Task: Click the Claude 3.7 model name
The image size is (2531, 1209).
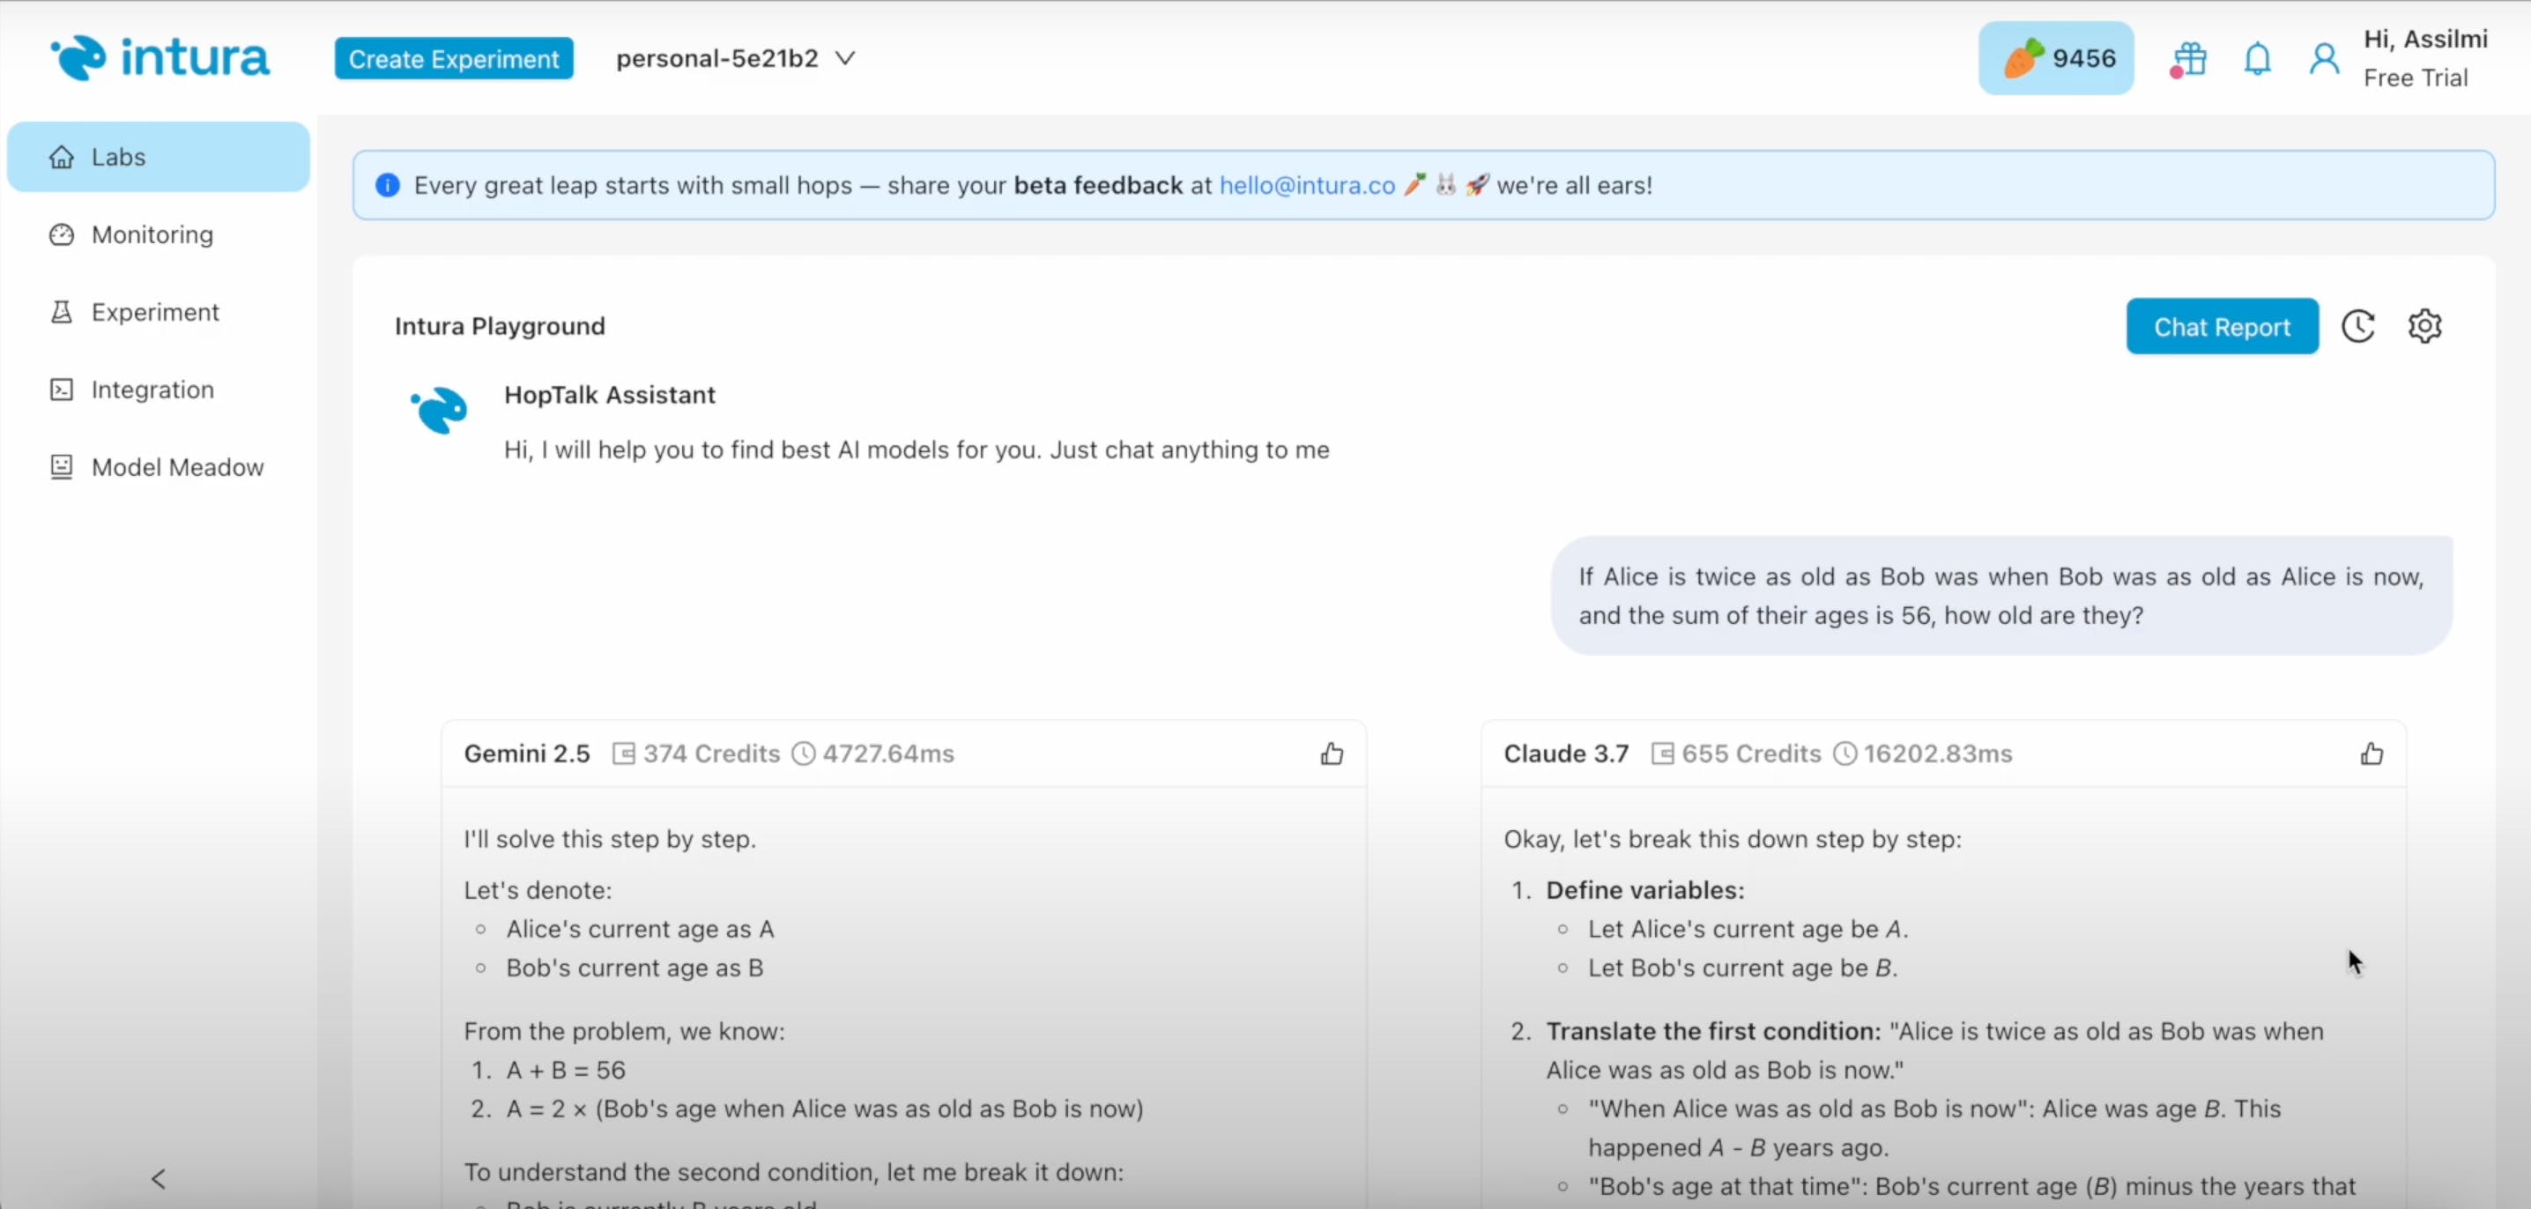Action: [1565, 753]
